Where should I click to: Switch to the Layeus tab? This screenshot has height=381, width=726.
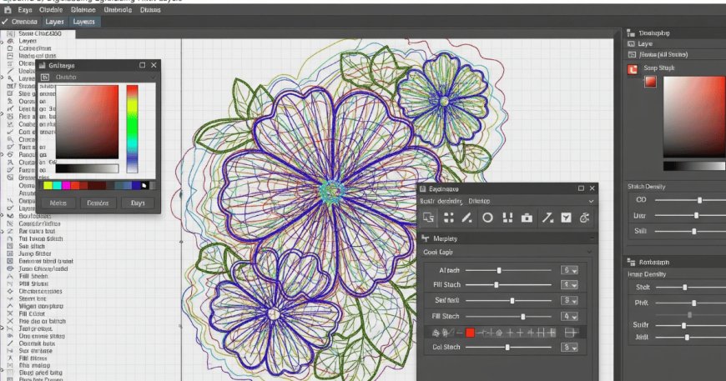83,22
